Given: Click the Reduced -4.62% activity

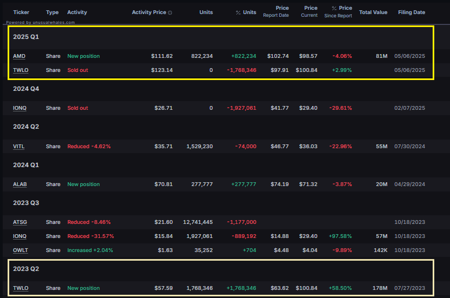Looking at the screenshot, I should click(x=89, y=146).
